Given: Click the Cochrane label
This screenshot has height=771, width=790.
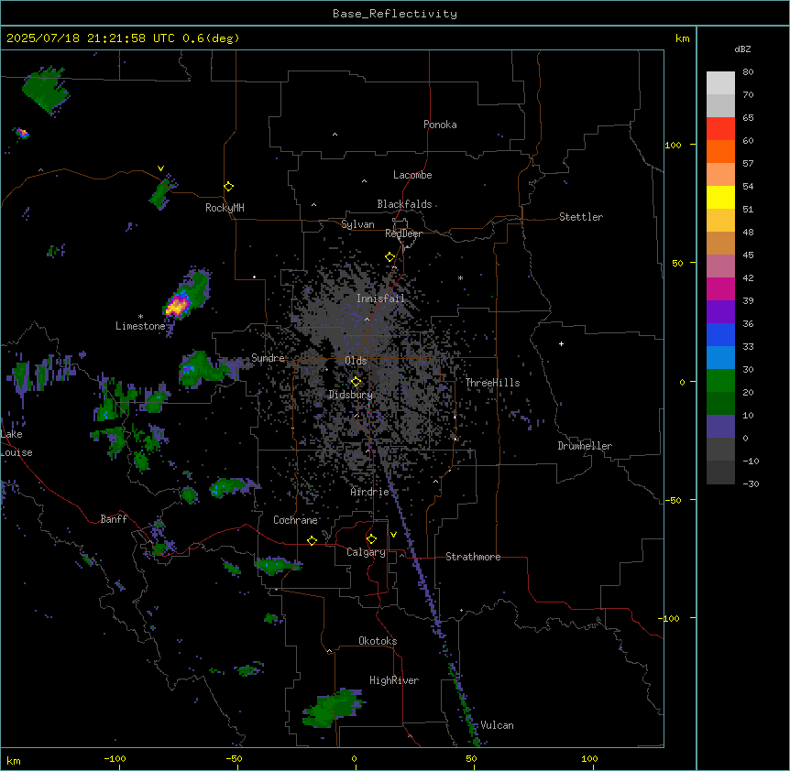Looking at the screenshot, I should (295, 520).
